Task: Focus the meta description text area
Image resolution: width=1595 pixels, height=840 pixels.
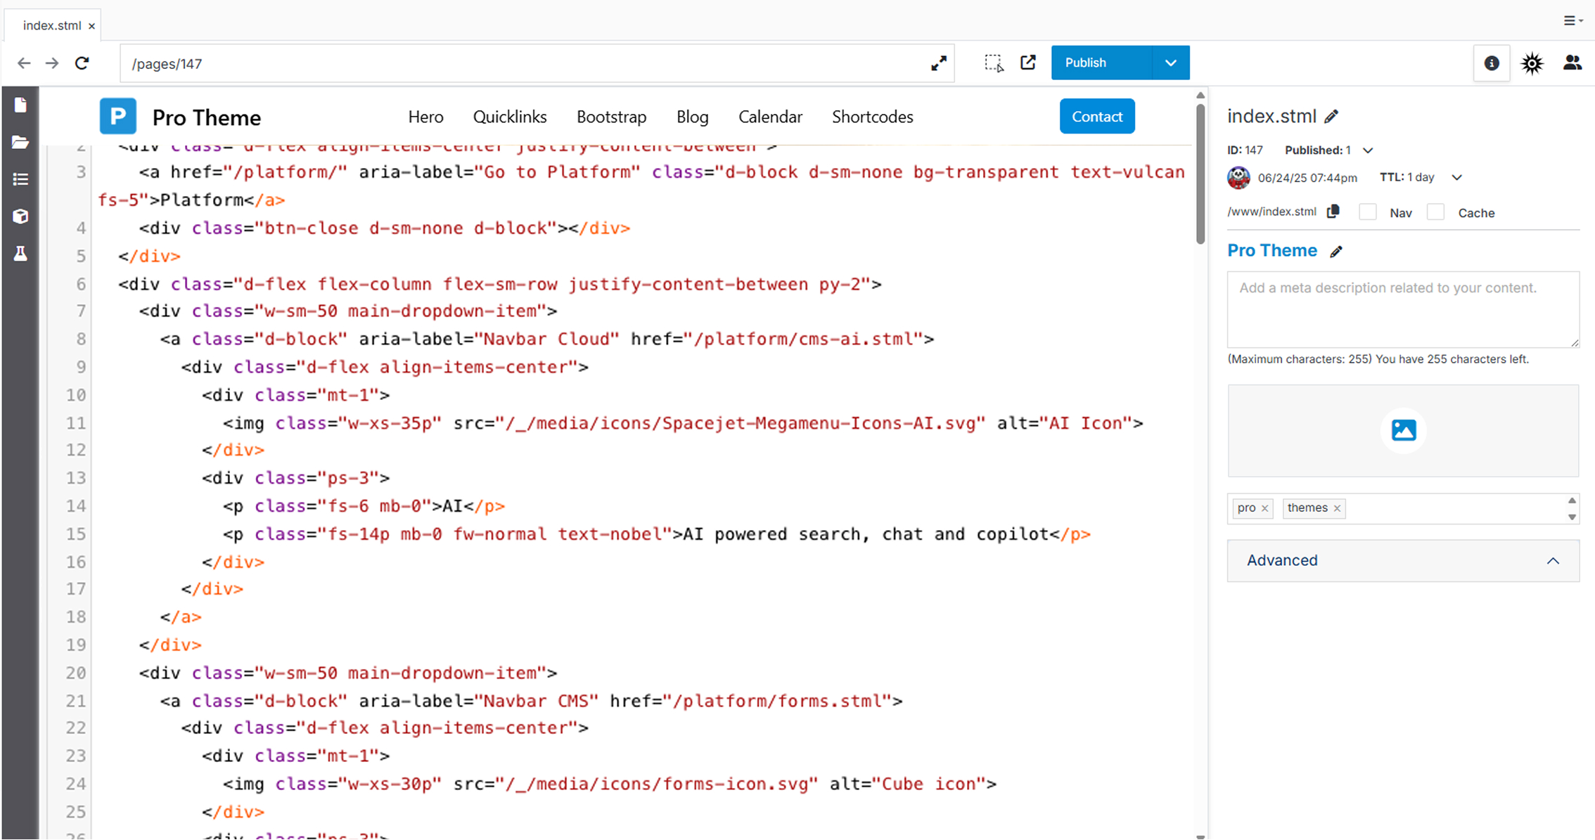Action: tap(1403, 309)
